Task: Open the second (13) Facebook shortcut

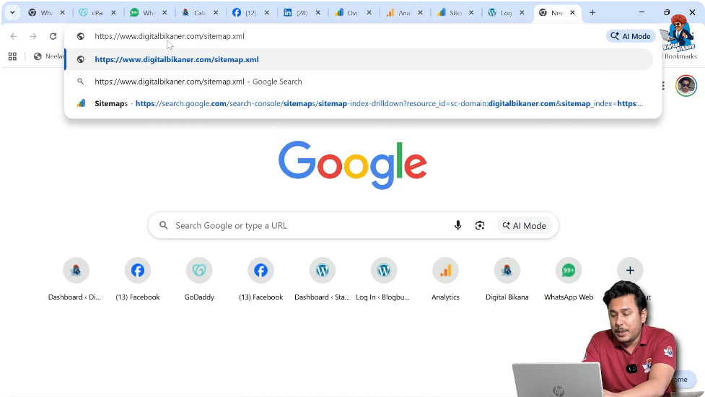Action: pos(260,279)
